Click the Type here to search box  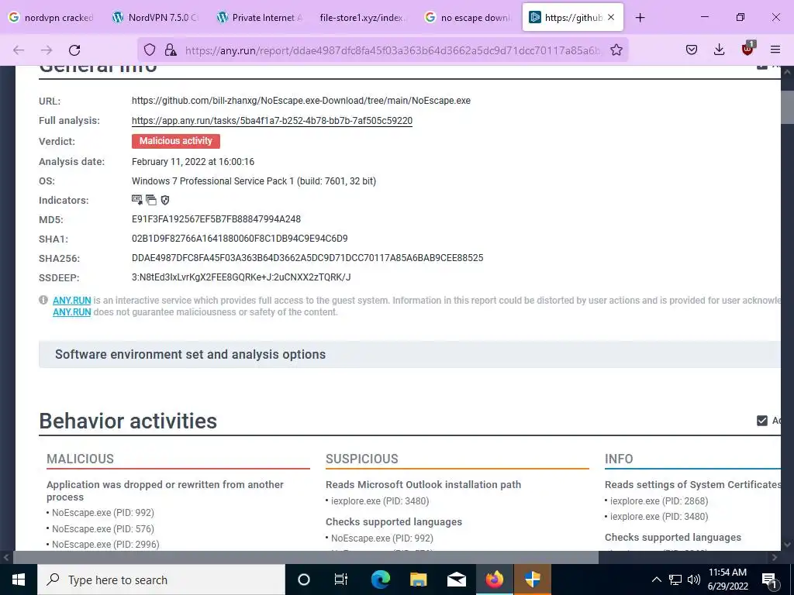point(161,580)
